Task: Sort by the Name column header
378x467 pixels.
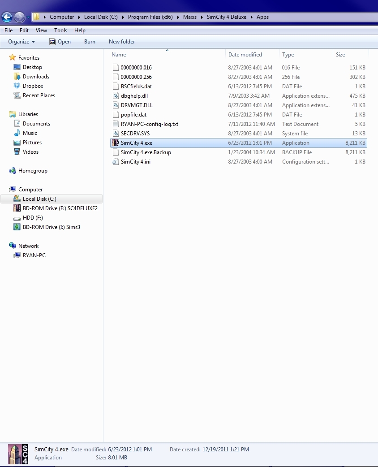Action: point(119,55)
